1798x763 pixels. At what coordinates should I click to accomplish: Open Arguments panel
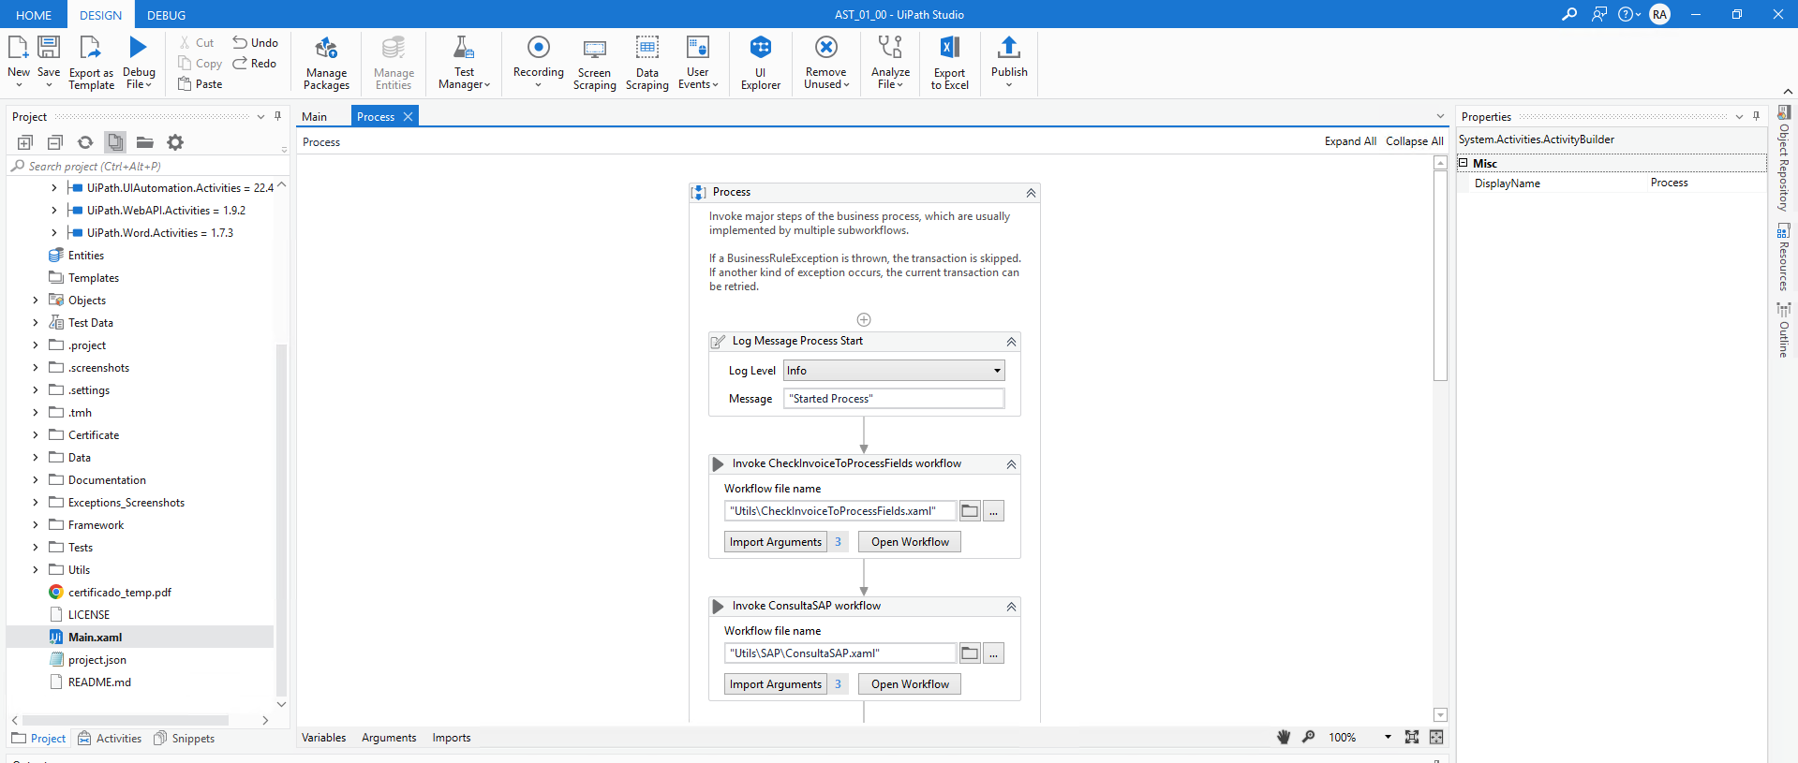pyautogui.click(x=389, y=738)
